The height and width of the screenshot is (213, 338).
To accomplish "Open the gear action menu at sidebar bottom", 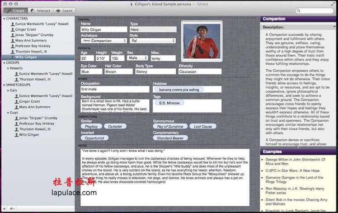I will pyautogui.click(x=12, y=208).
